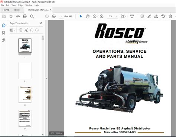The width and height of the screenshot is (176, 137).
Task: Bookmark file with the star icon
Action: [x=11, y=16]
